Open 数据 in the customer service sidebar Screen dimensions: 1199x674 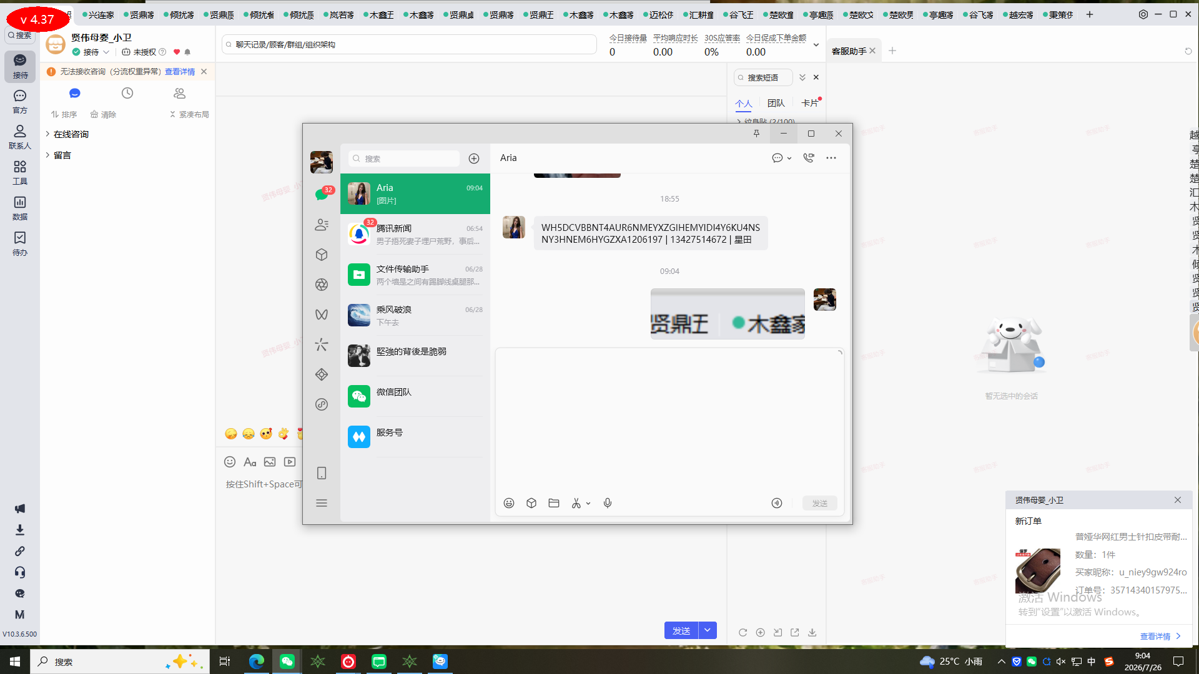click(x=20, y=208)
